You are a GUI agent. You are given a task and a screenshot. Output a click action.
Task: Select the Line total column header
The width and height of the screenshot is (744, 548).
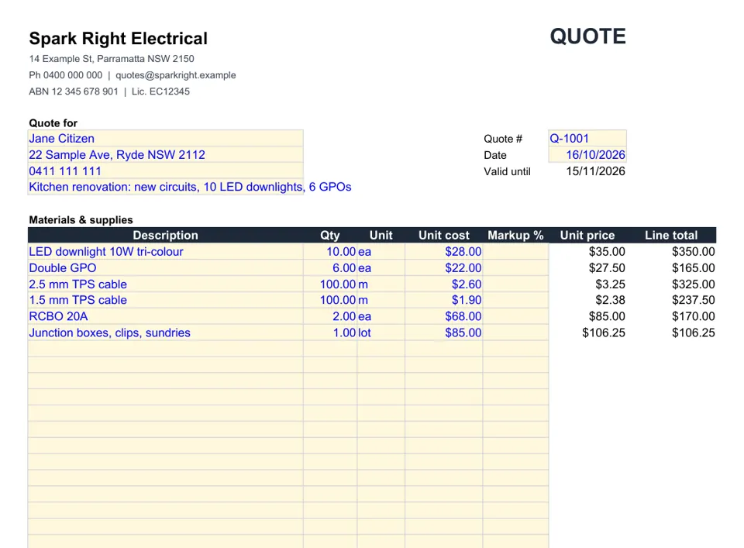pyautogui.click(x=671, y=236)
